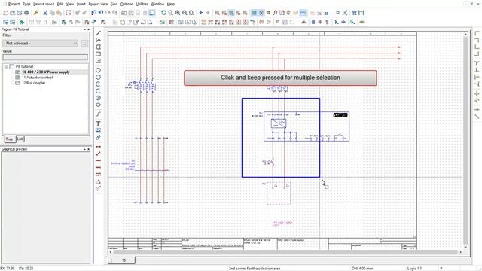482x271 pixels.
Task: Click the blue back arrow icon
Action: point(201,13)
